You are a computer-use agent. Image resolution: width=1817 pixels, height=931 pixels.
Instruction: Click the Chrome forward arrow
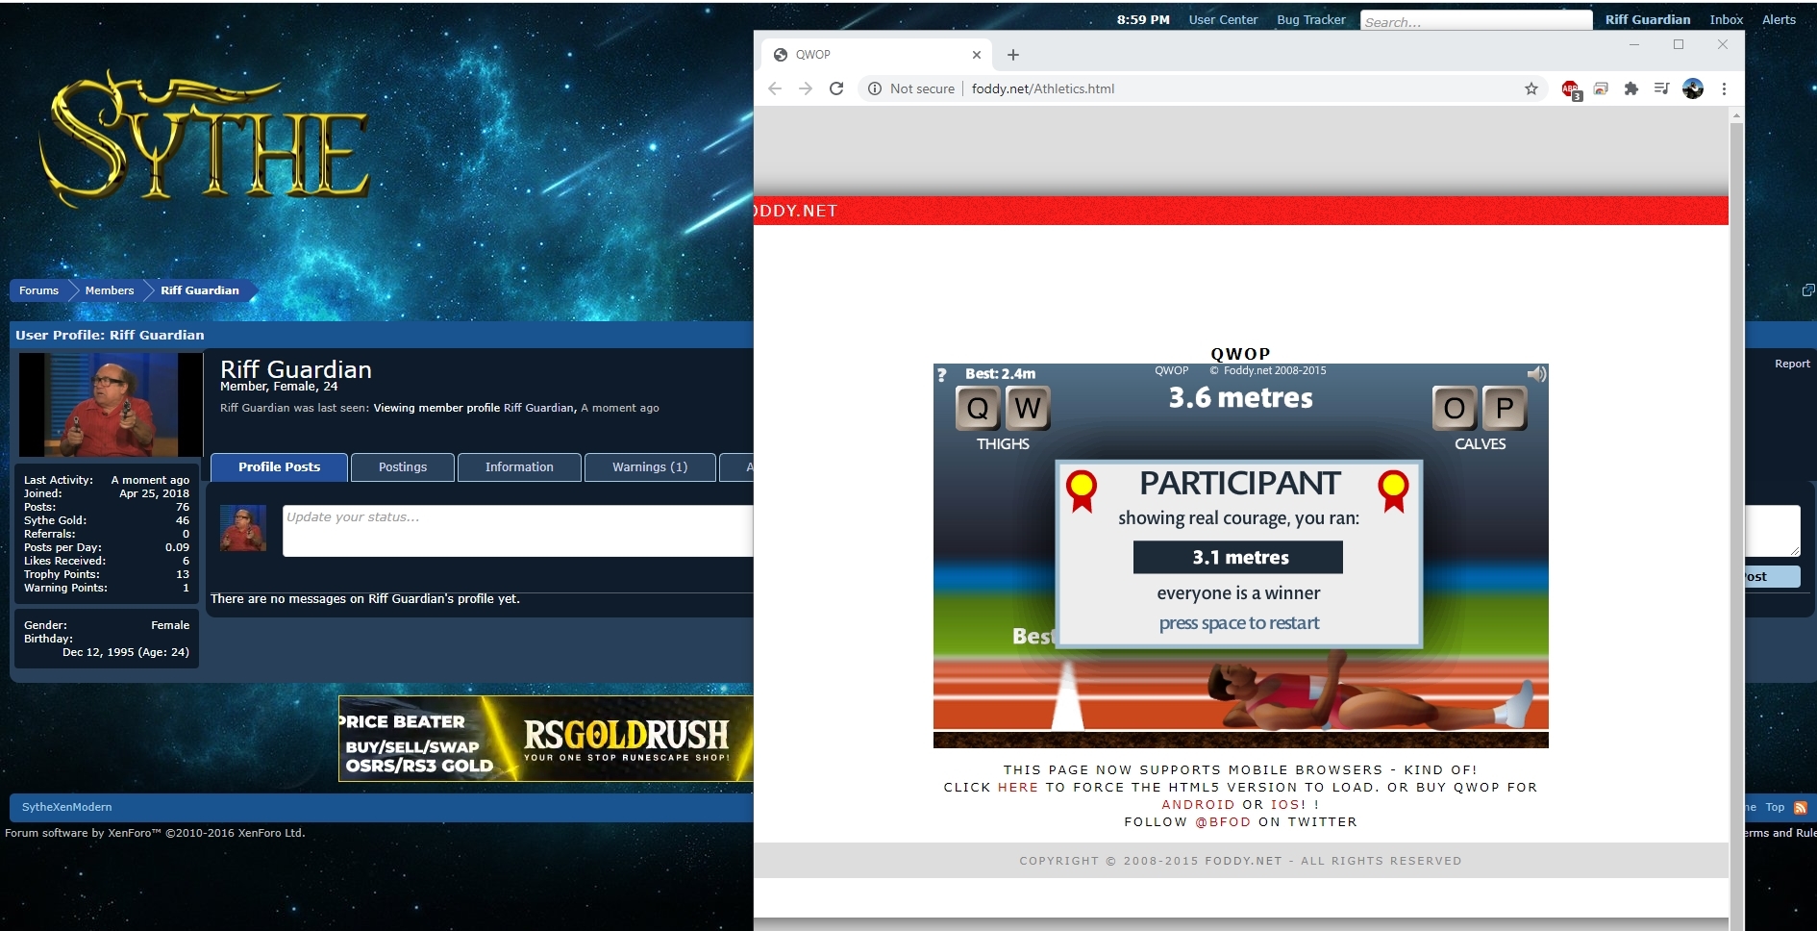pyautogui.click(x=806, y=88)
